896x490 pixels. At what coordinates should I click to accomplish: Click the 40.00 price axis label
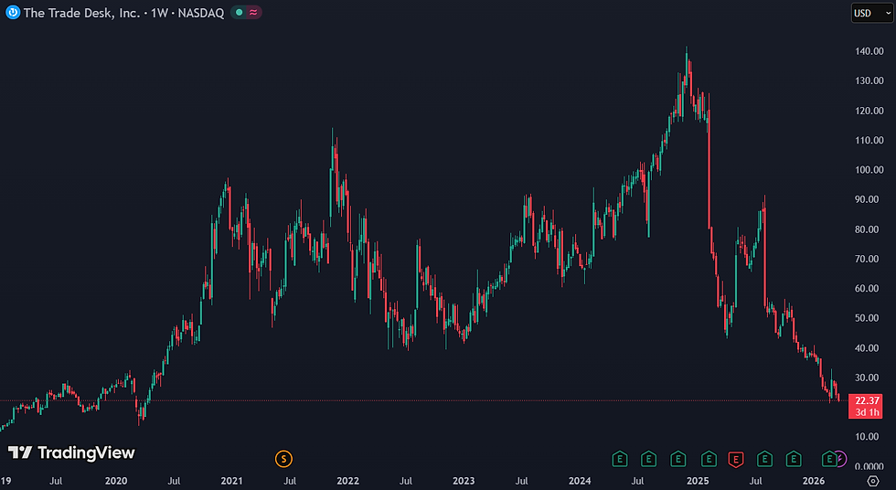(867, 347)
